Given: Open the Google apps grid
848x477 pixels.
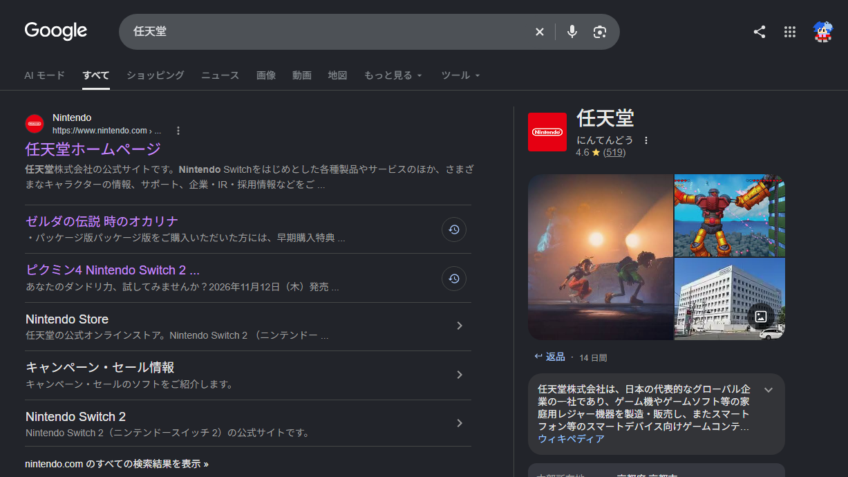Looking at the screenshot, I should pos(790,32).
